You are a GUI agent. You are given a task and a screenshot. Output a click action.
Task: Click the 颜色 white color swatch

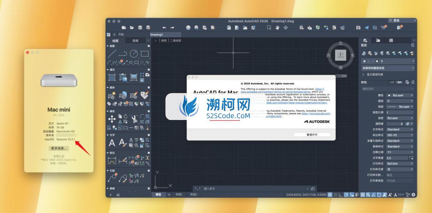(389, 95)
